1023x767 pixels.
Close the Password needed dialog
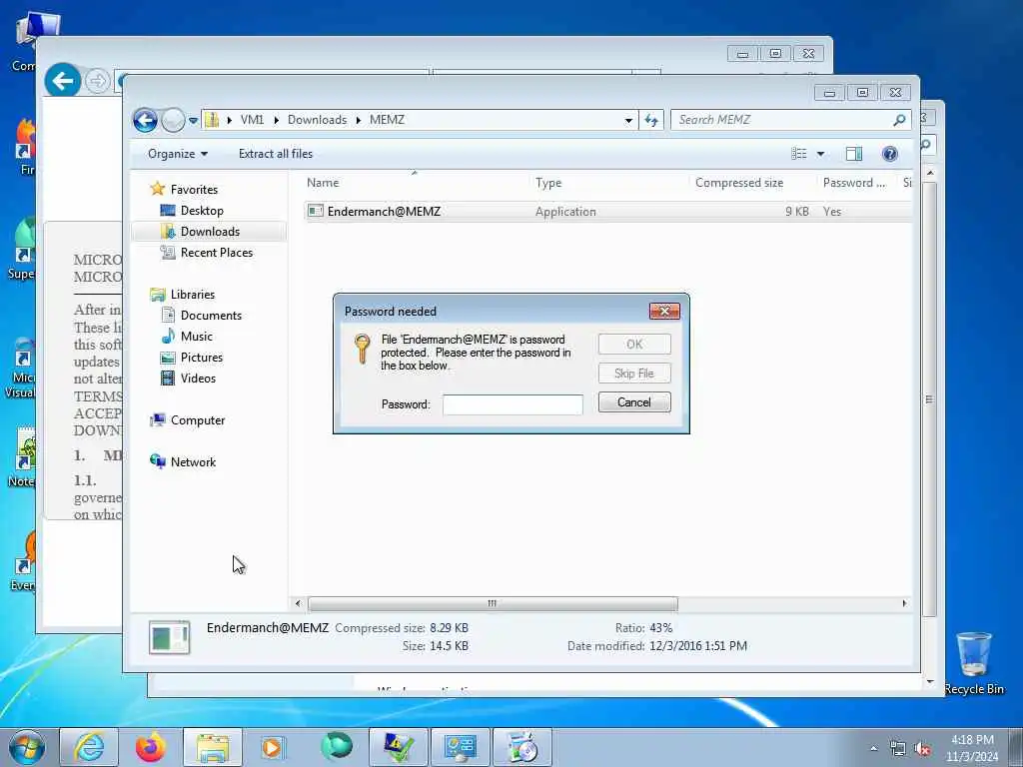pyautogui.click(x=664, y=312)
